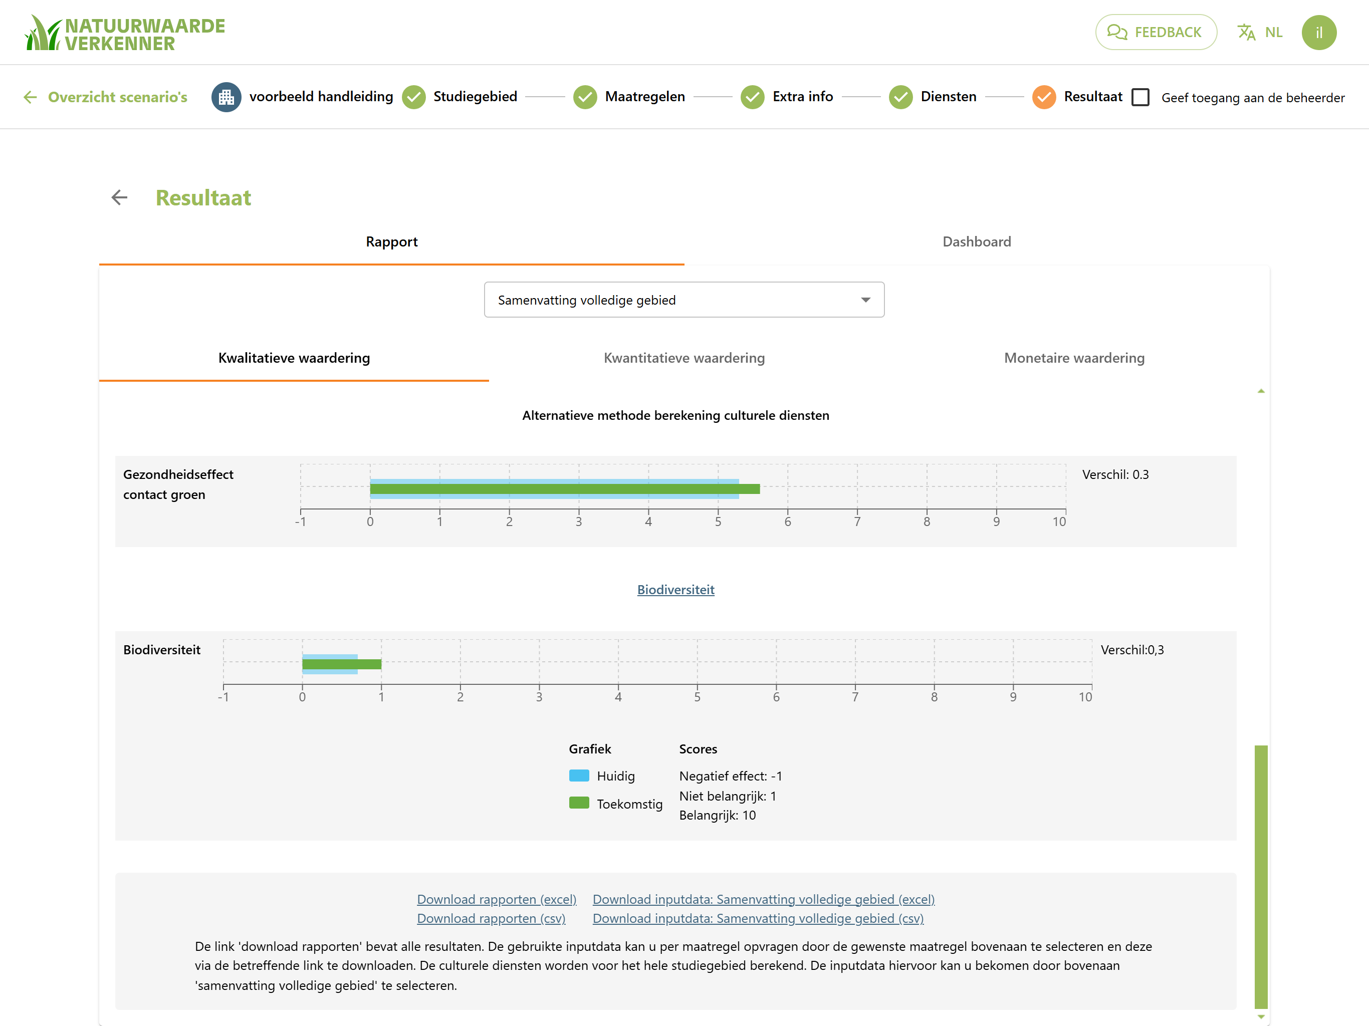Go to the Maatregelen step checkmark
1369x1026 pixels.
coord(585,97)
